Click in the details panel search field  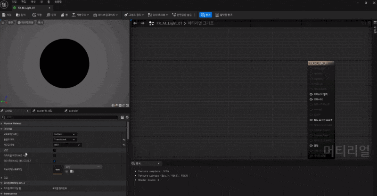pyautogui.click(x=60, y=117)
